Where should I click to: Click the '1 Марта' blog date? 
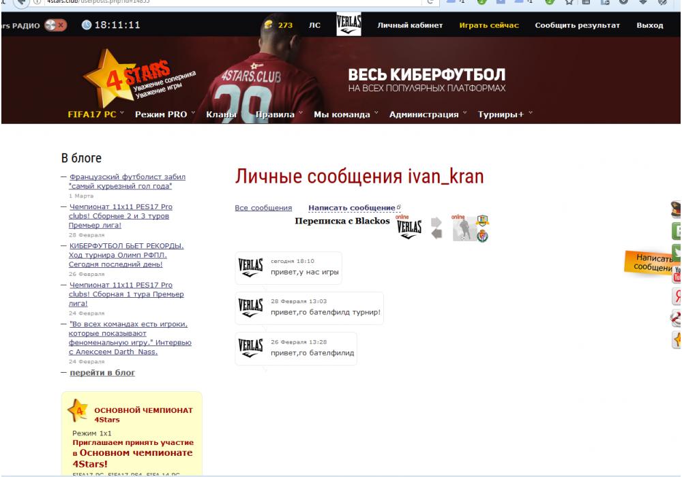(x=81, y=196)
